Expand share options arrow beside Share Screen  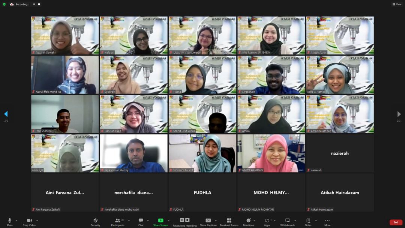point(168,220)
